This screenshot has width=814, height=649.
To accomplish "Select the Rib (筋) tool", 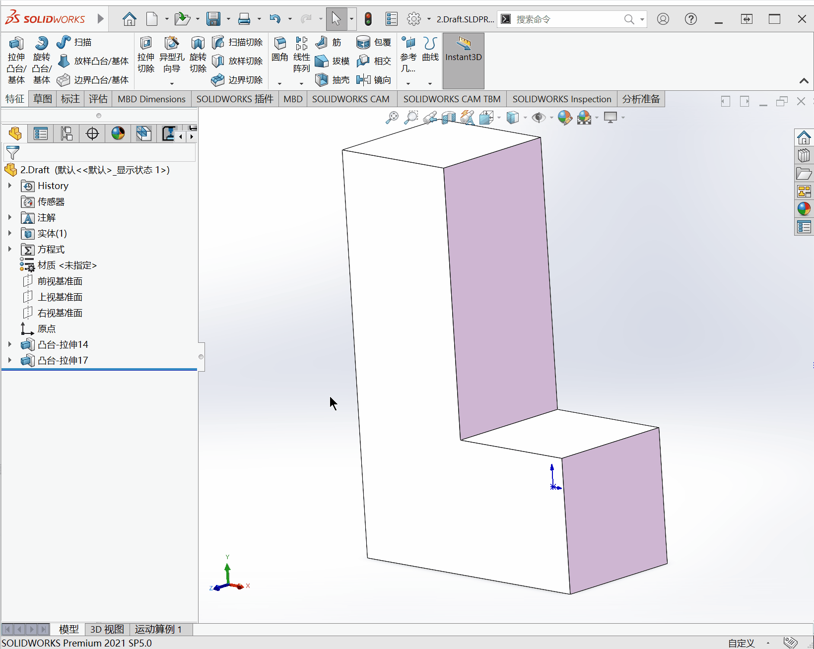I will (329, 42).
